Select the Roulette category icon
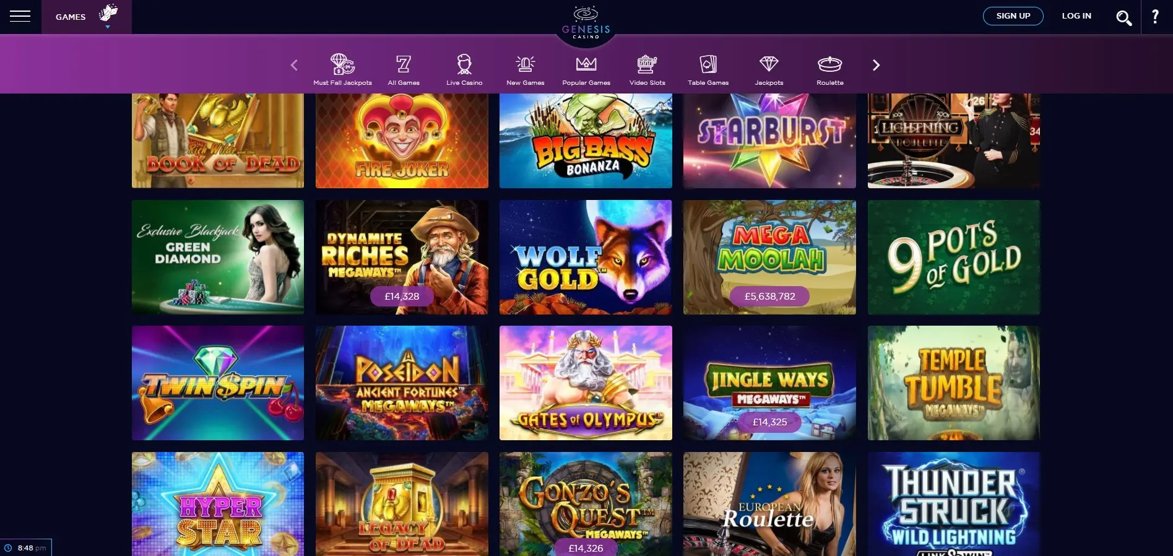 829,64
